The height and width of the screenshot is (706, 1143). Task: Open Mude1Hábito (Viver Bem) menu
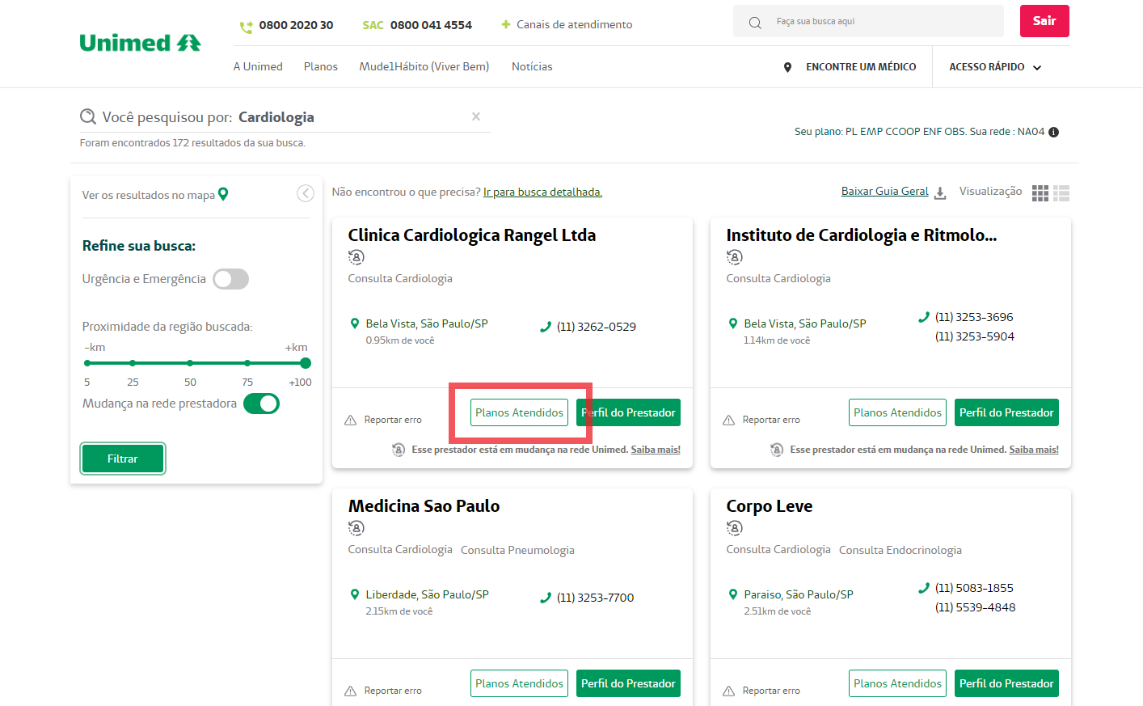click(424, 67)
